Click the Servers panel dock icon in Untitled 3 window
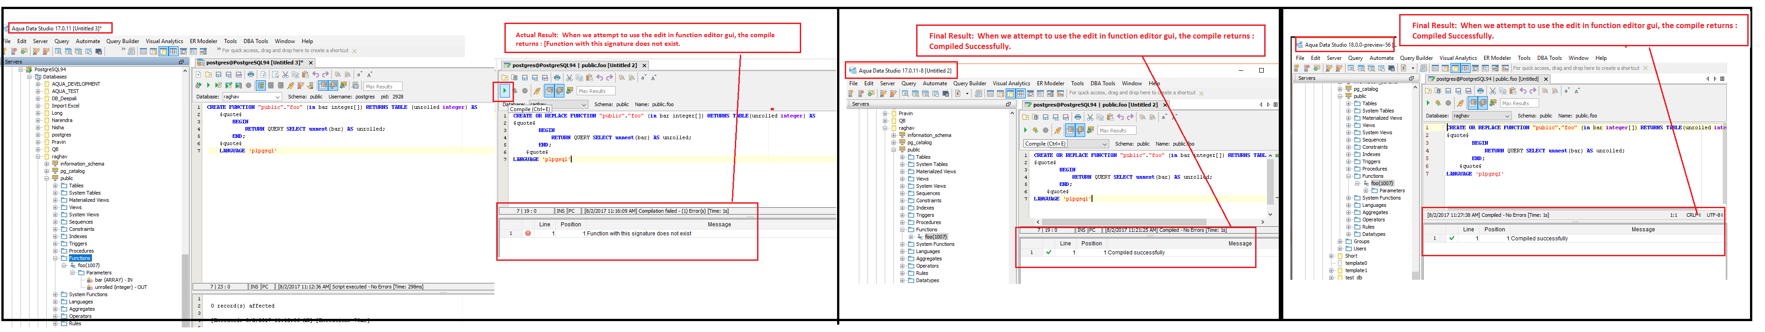1765x332 pixels. tap(182, 62)
